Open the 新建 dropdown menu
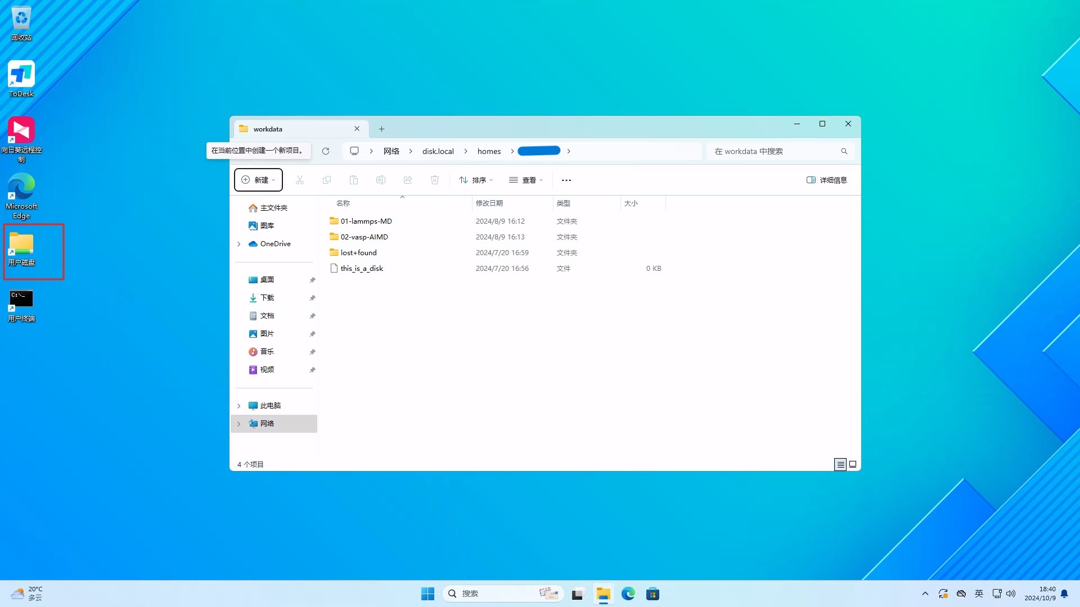Image resolution: width=1080 pixels, height=607 pixels. 258,180
